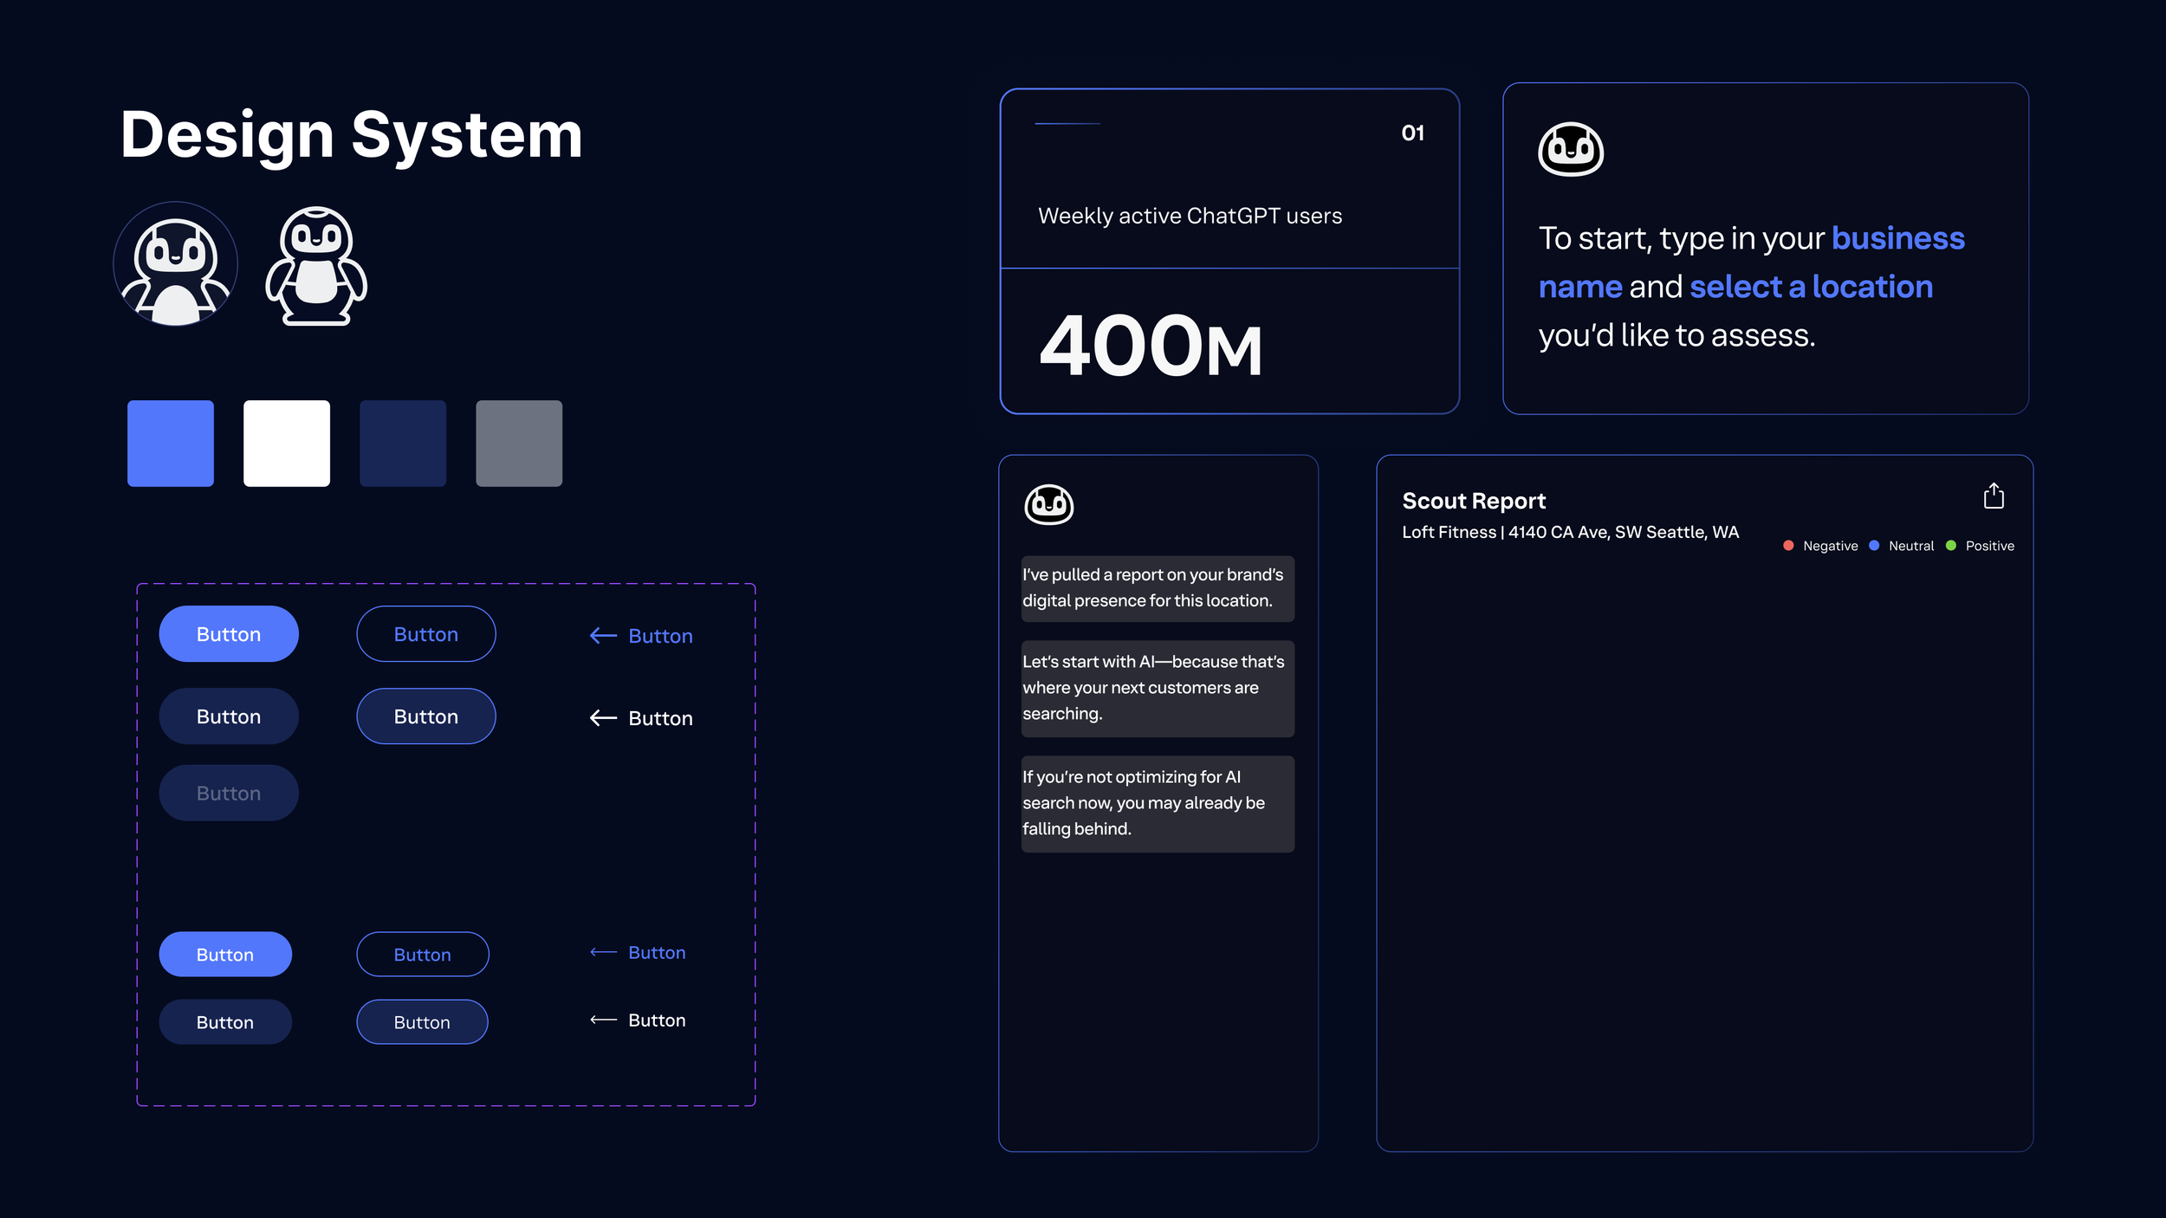Click the dimmed disabled Button
The image size is (2166, 1218).
(229, 794)
